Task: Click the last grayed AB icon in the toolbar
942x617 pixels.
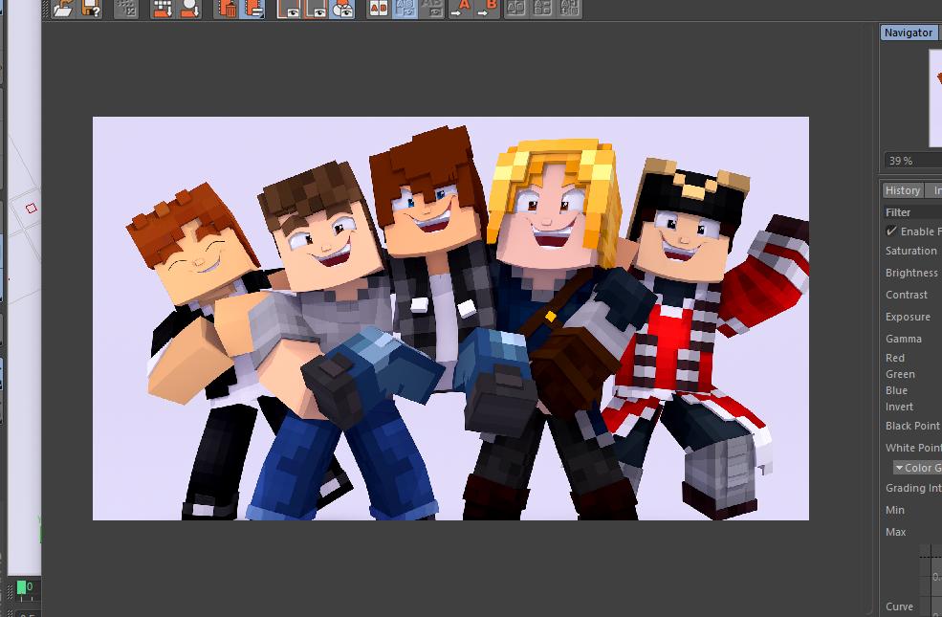Action: click(570, 9)
